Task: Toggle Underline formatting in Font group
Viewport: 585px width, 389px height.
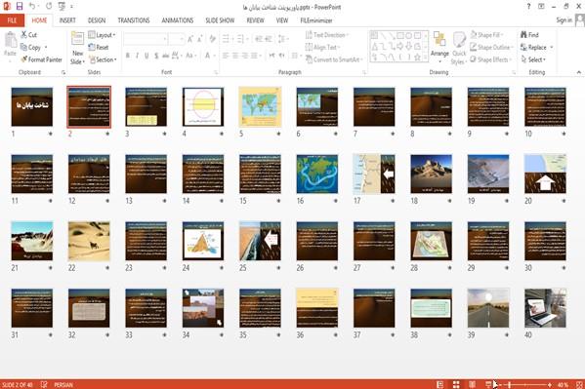Action: click(x=146, y=56)
